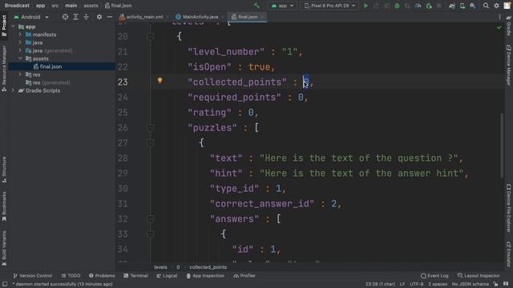This screenshot has height=288, width=513.
Task: Open the Android project view dropdown
Action: [31, 17]
